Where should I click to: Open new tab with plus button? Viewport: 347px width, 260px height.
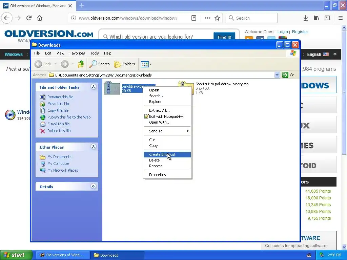(x=82, y=5)
